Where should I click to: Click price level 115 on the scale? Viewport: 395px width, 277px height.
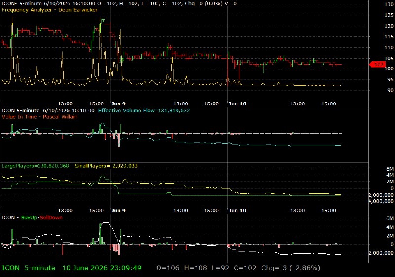[389, 36]
